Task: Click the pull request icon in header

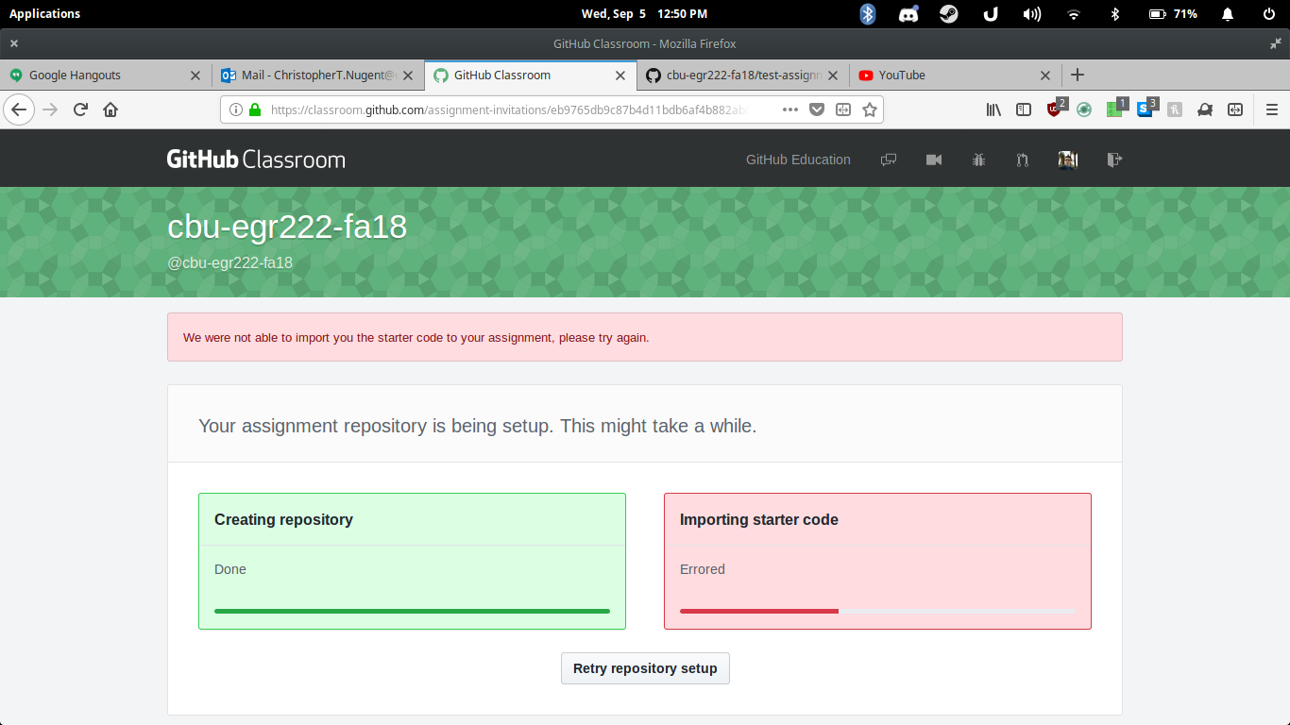Action: tap(1022, 160)
